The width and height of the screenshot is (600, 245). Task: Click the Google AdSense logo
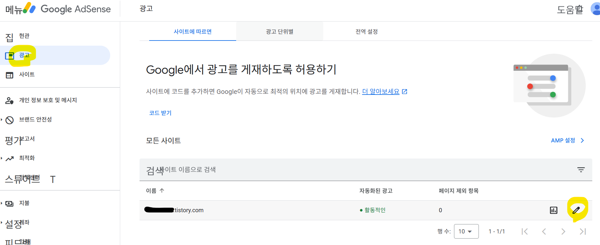[67, 9]
